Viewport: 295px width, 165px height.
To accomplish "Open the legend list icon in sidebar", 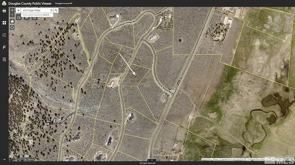I will 4,35.
